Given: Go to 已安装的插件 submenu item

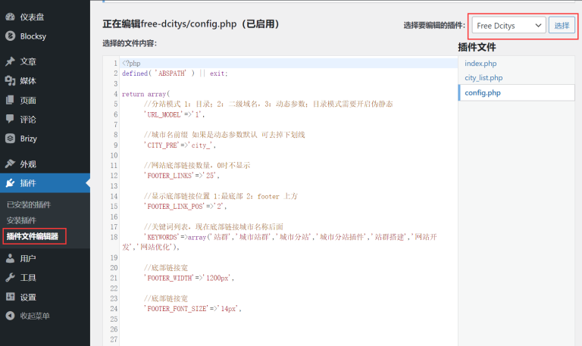Looking at the screenshot, I should tap(29, 204).
